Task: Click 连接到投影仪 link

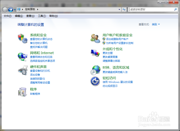Action: 37,79
